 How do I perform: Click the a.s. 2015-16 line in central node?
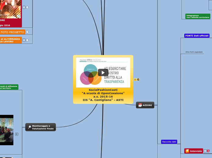pyautogui.click(x=103, y=97)
